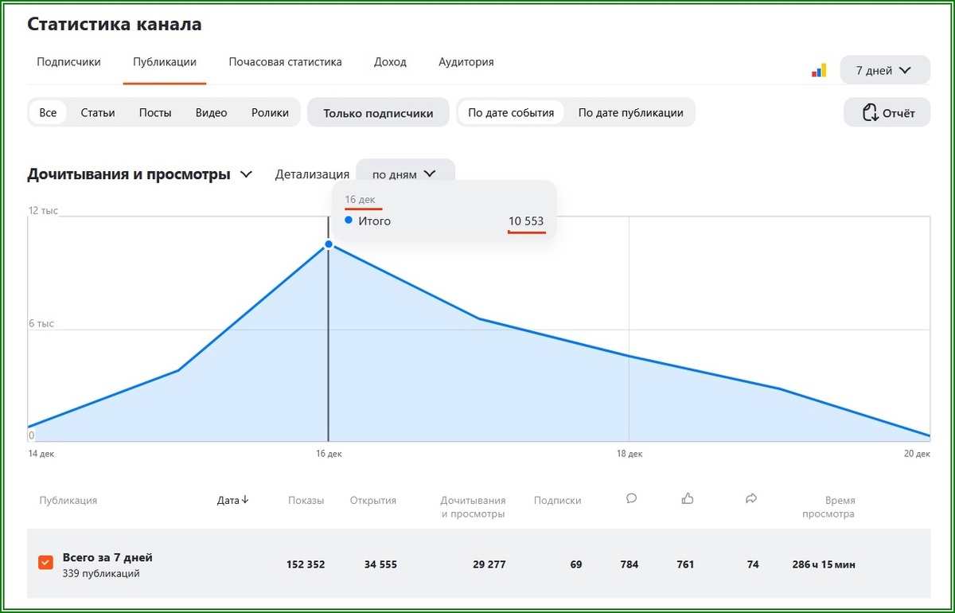Open the 7 дней period dropdown
The image size is (955, 613).
click(885, 70)
